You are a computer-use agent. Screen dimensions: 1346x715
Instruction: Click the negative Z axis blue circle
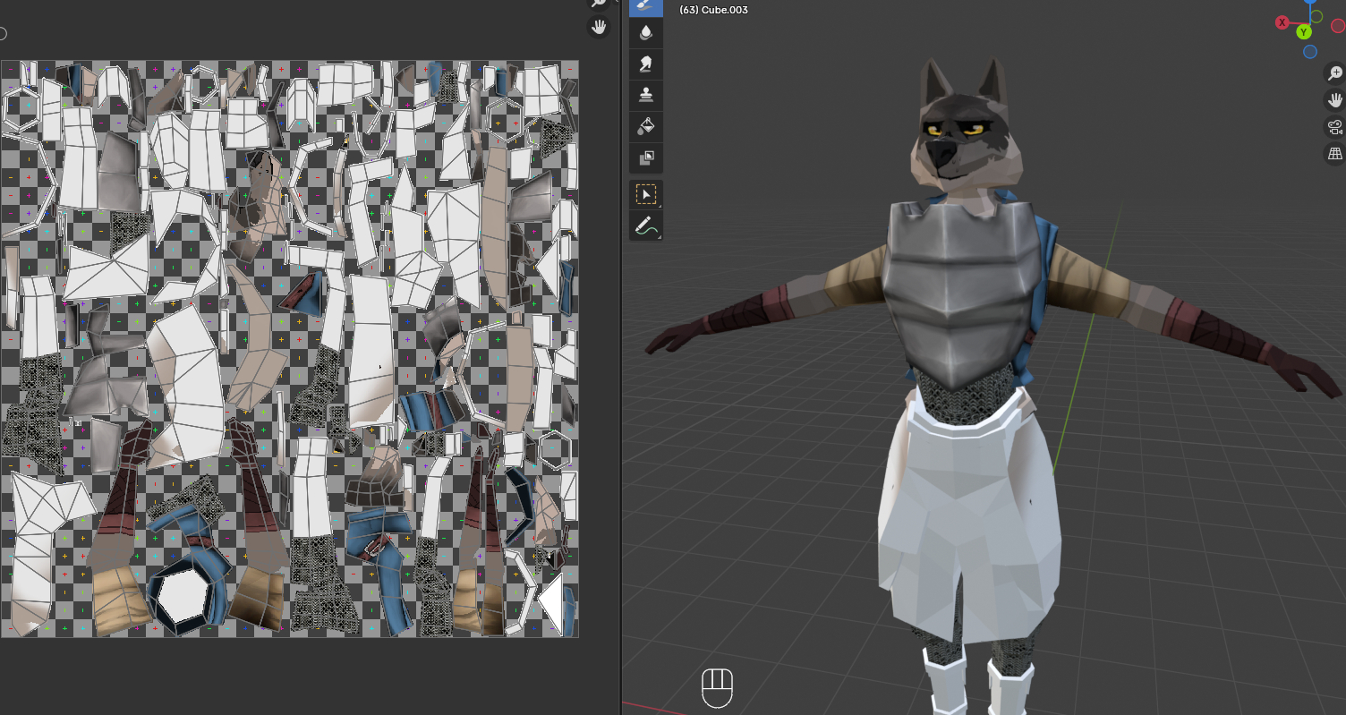click(x=1310, y=52)
